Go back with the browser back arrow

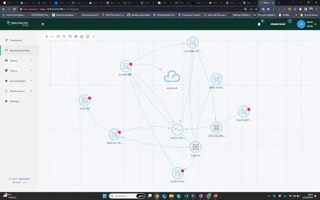4,9
